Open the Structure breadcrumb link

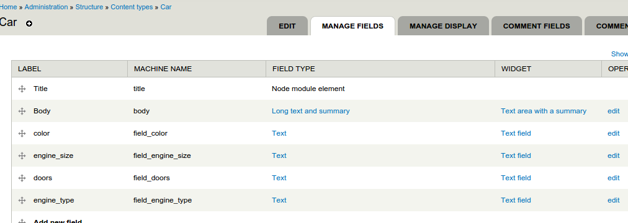click(89, 7)
